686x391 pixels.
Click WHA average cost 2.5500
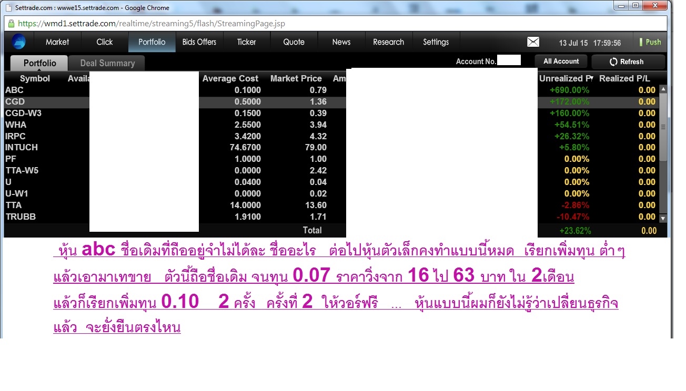tap(247, 125)
